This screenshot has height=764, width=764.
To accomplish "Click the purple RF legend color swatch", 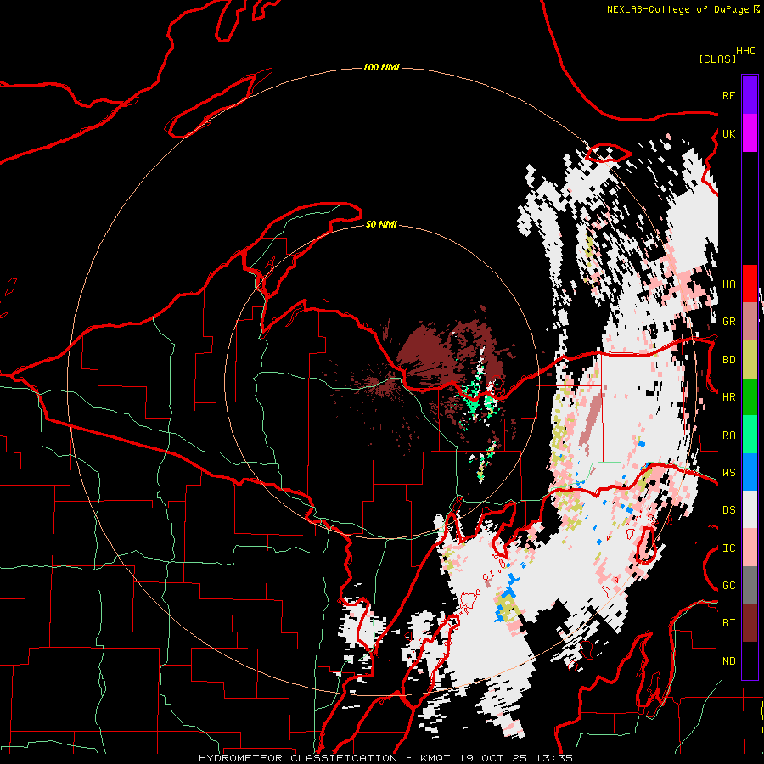I will (x=750, y=95).
